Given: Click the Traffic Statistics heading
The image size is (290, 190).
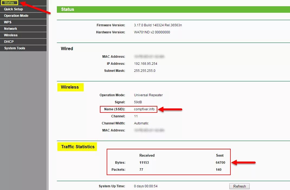Looking at the screenshot, I should 78,147.
